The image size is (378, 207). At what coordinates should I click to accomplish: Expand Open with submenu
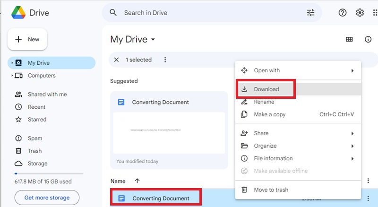click(x=298, y=70)
